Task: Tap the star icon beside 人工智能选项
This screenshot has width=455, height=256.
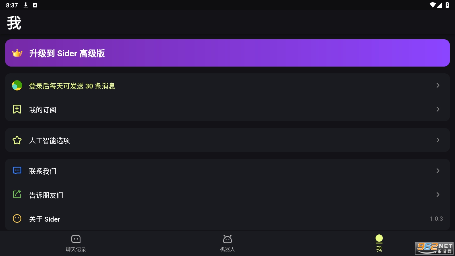Action: pos(17,140)
